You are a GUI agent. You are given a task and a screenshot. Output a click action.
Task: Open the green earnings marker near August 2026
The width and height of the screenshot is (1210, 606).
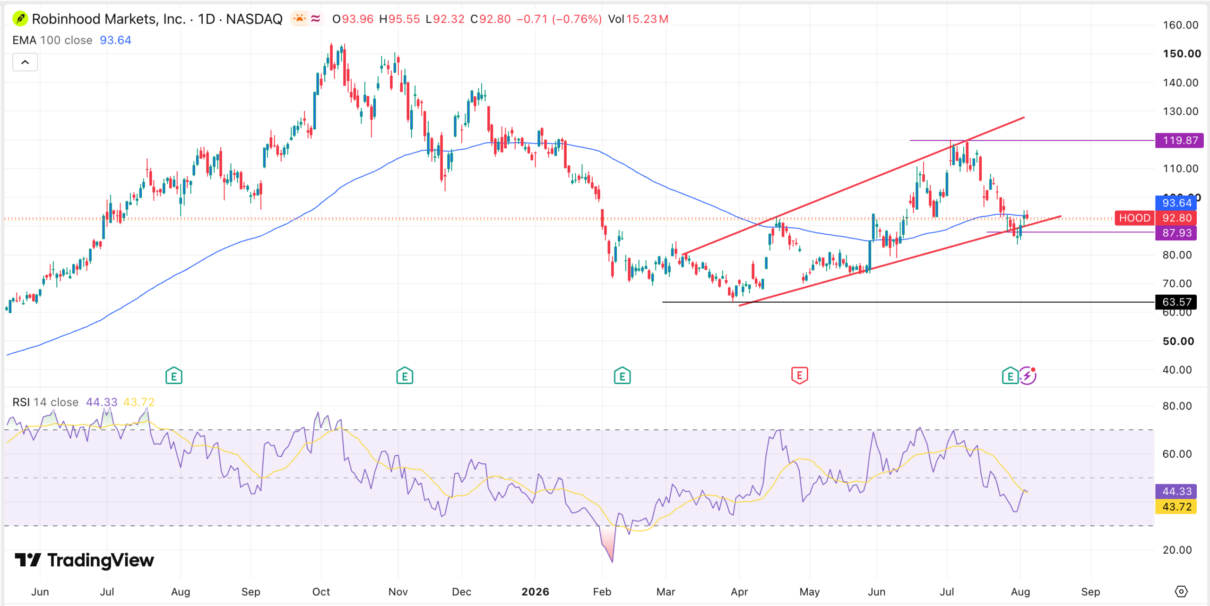tap(1010, 376)
